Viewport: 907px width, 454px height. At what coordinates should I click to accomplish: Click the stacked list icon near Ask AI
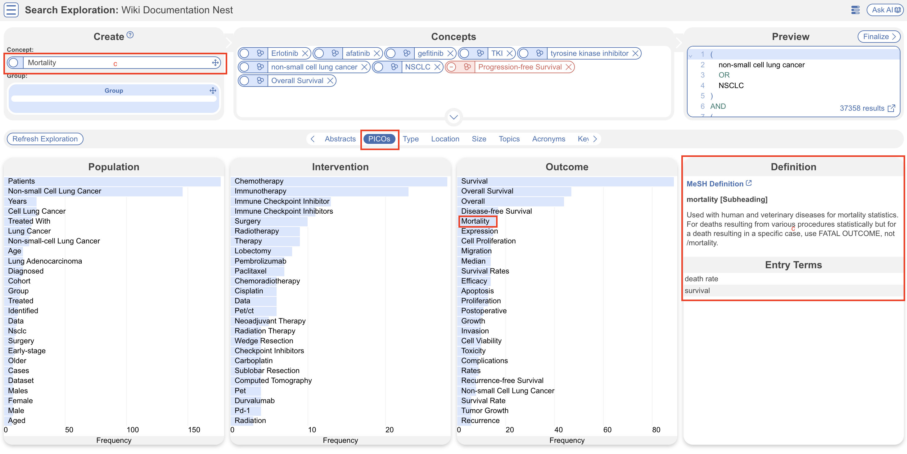pyautogui.click(x=855, y=10)
